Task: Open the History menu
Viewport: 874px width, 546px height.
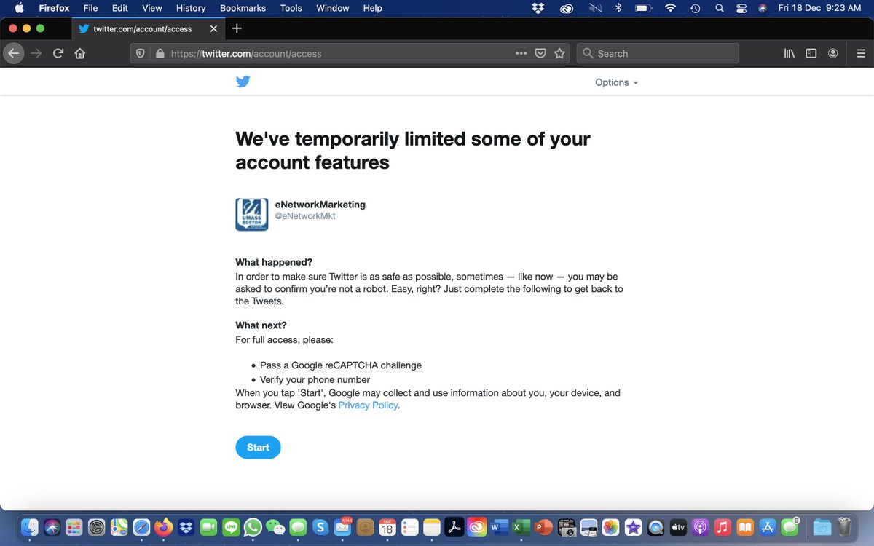Action: [191, 8]
